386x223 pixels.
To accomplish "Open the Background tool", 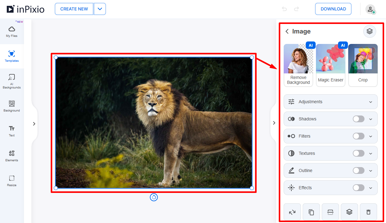I will pyautogui.click(x=12, y=106).
